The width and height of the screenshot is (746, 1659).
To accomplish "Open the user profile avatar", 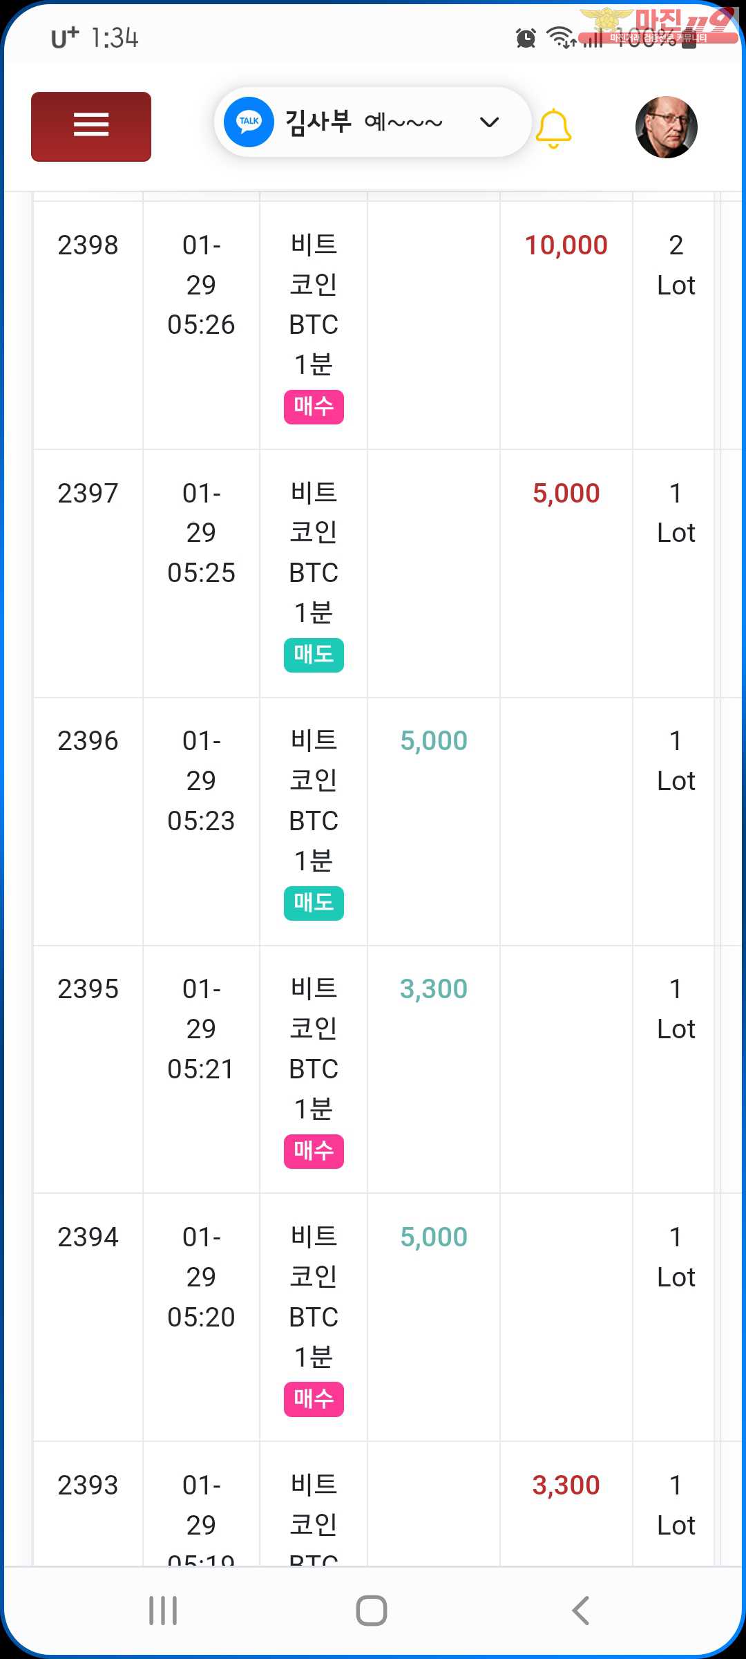I will [666, 127].
